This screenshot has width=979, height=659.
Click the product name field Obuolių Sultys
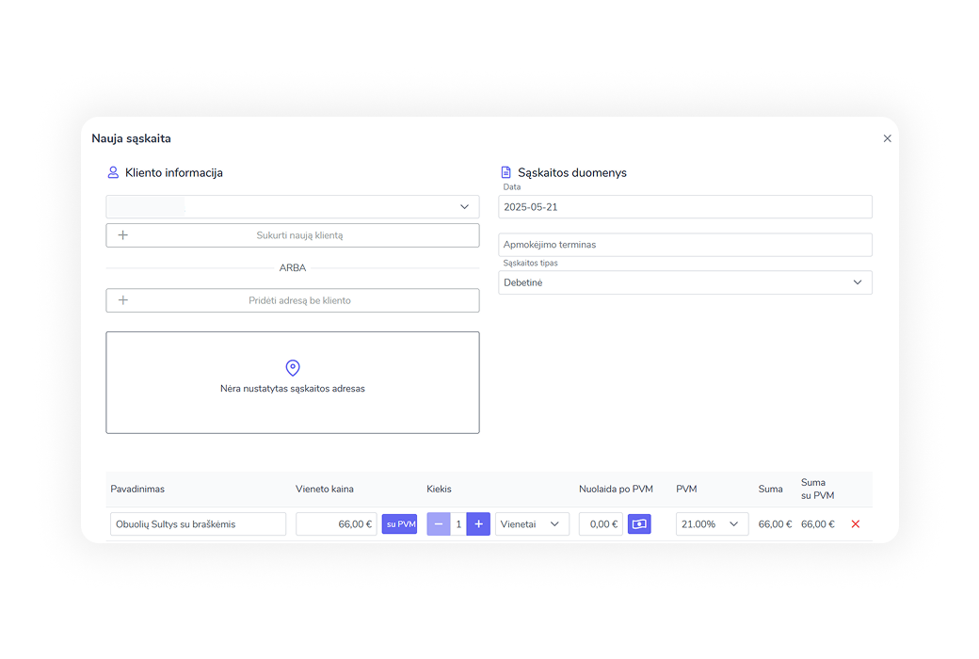tap(198, 524)
